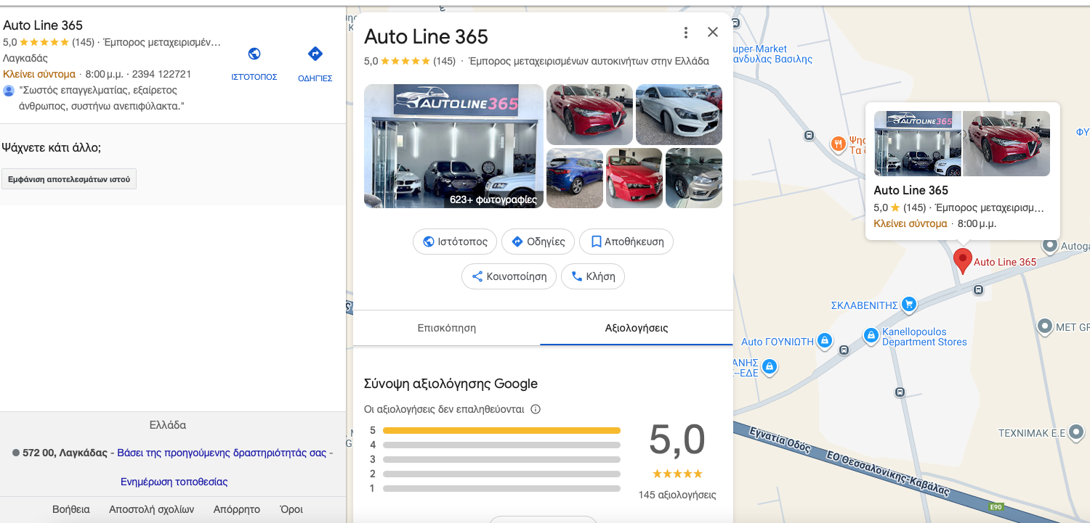
Task: Switch to Επισκόπηση tab
Action: click(x=447, y=328)
